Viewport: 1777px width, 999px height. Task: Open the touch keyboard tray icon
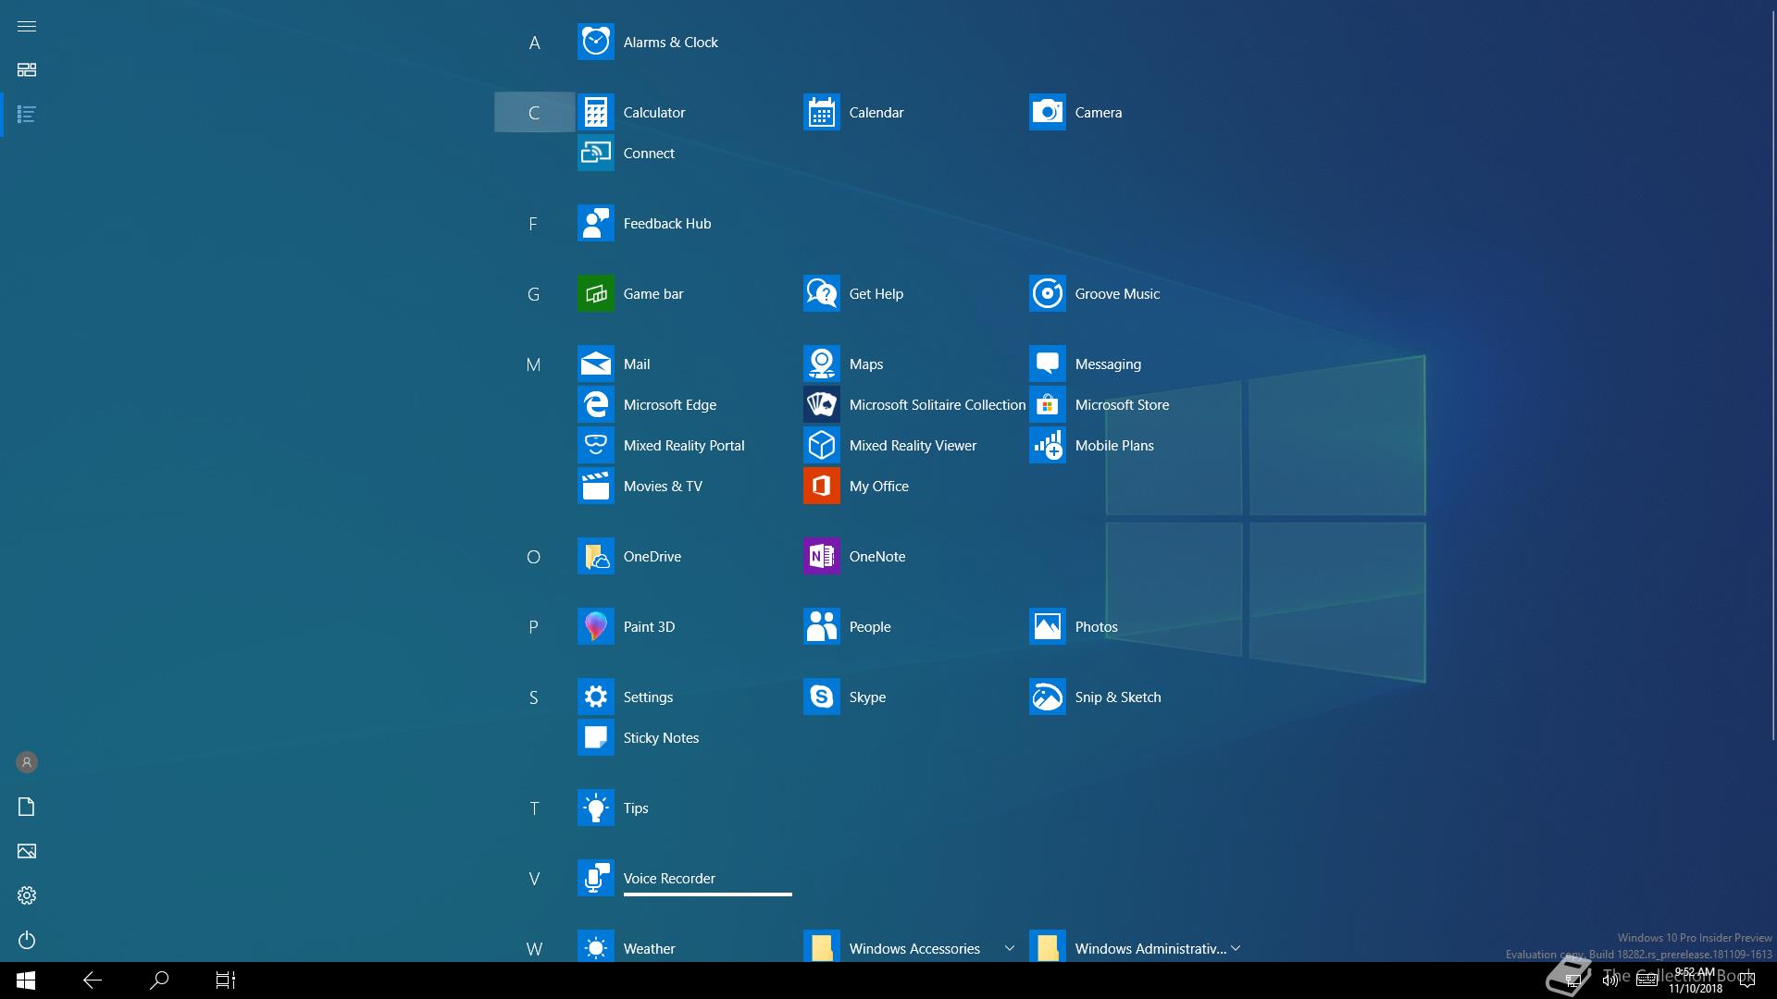(1647, 980)
